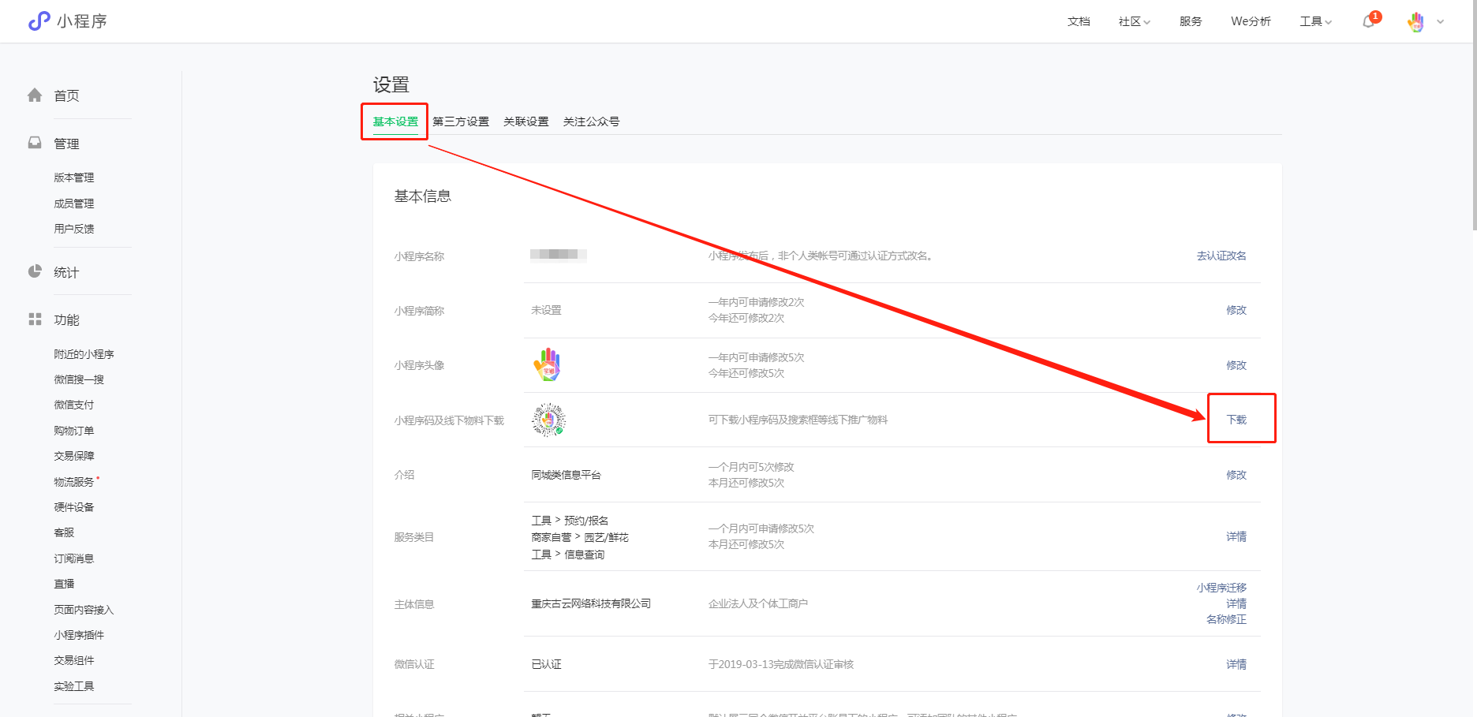
Task: Expand the account menu chevron
Action: point(1441,22)
